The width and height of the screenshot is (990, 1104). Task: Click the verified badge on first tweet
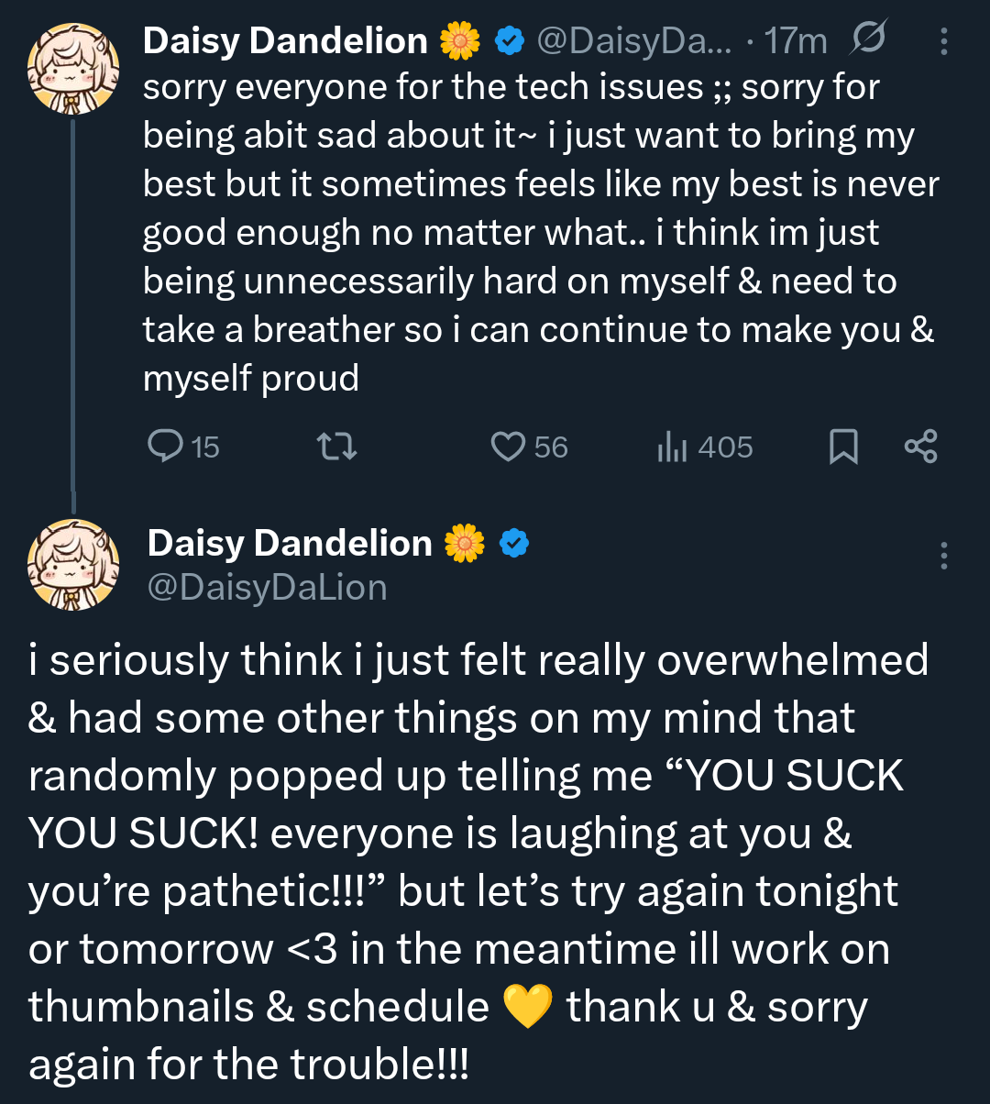pyautogui.click(x=510, y=40)
